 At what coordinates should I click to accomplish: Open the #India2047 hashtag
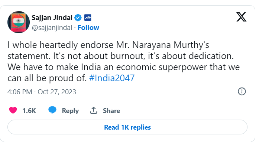click(112, 78)
